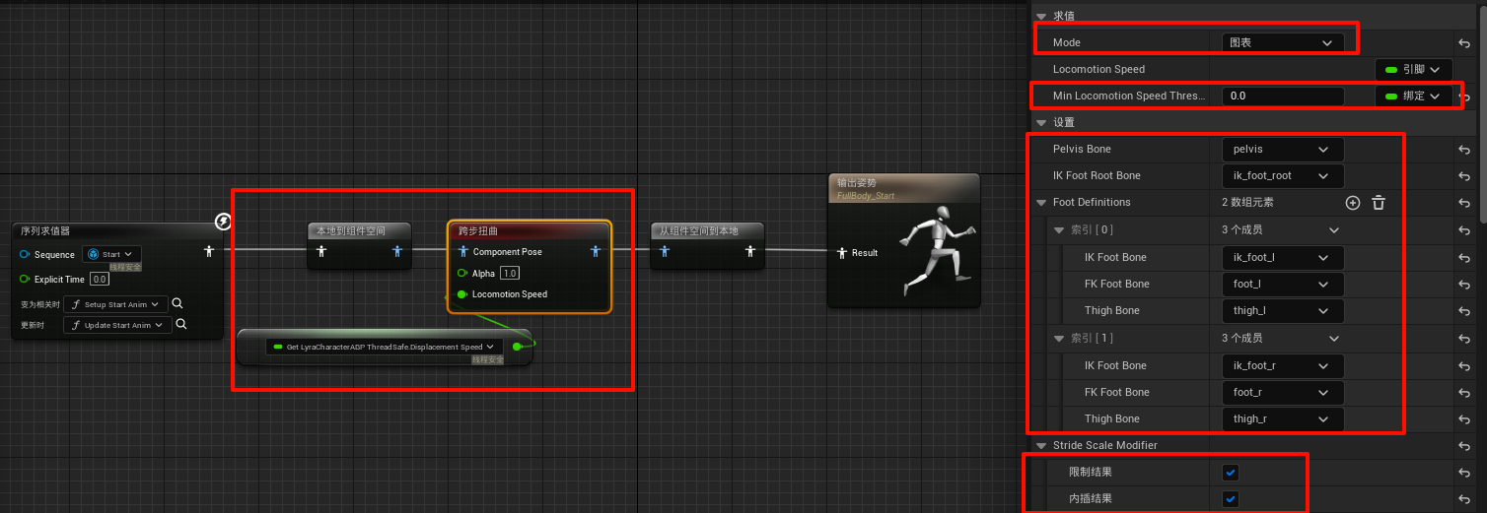Reset the thigh_r Thigh Bone row
This screenshot has width=1487, height=513.
[x=1464, y=419]
